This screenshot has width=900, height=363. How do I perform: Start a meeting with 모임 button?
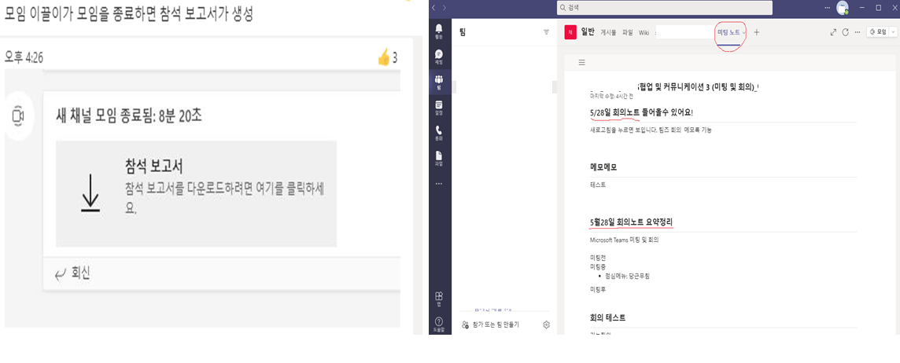[x=878, y=33]
